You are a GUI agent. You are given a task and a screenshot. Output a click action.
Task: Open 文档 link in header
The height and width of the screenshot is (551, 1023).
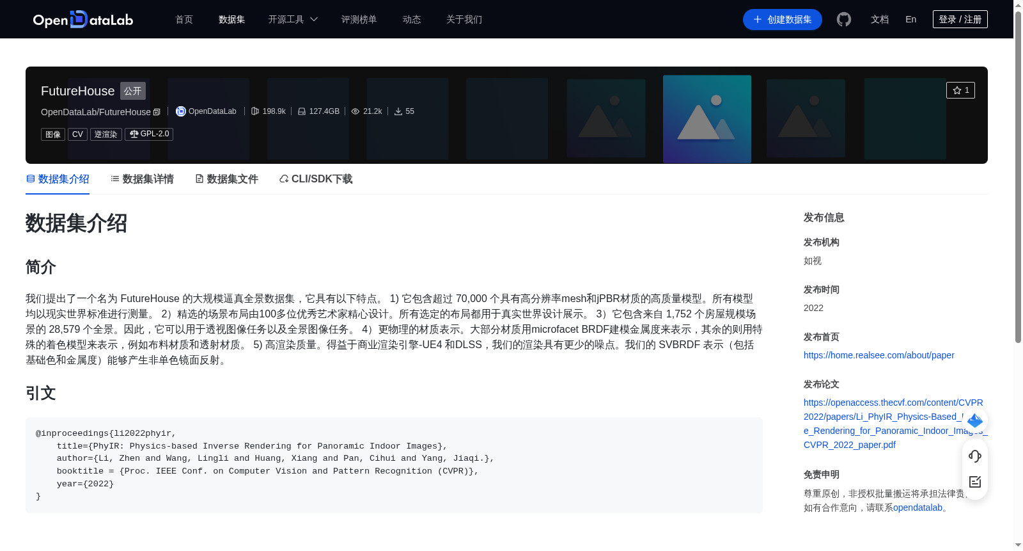tap(880, 19)
